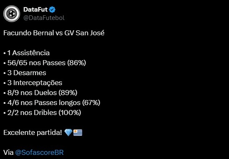Click the @SofascoreBR mention link
Image resolution: width=229 pixels, height=159 pixels.
coord(40,152)
